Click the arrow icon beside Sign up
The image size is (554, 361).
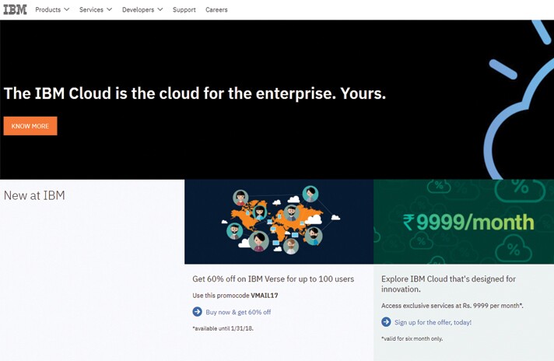[x=386, y=322]
